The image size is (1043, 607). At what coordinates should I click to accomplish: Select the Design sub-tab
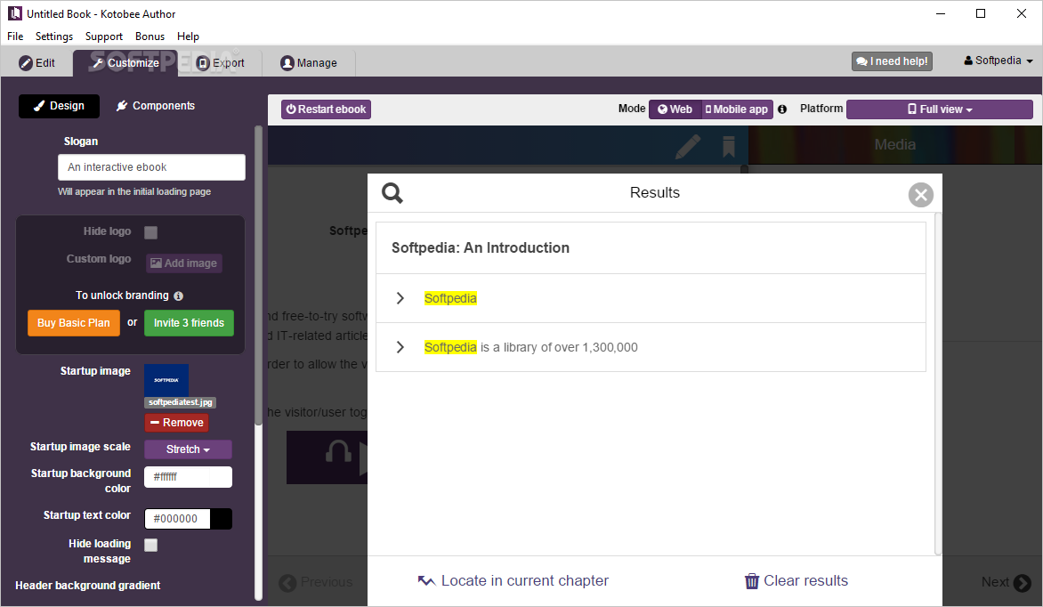tap(60, 106)
